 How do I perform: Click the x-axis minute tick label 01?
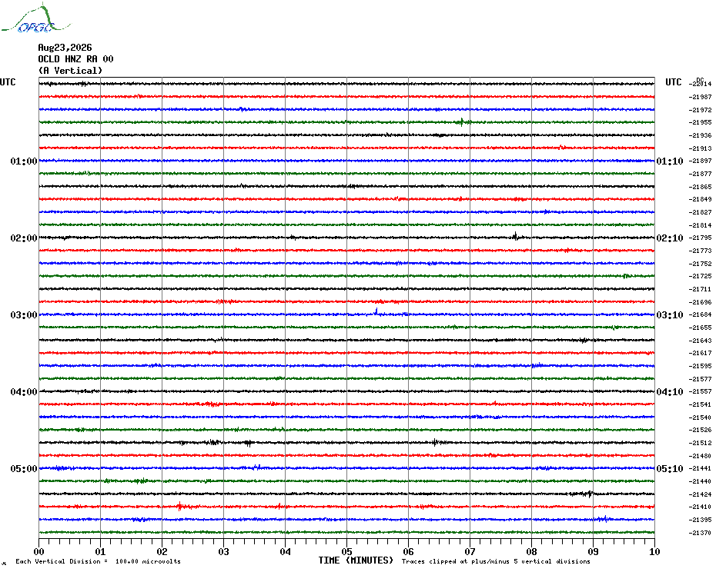pyautogui.click(x=100, y=551)
